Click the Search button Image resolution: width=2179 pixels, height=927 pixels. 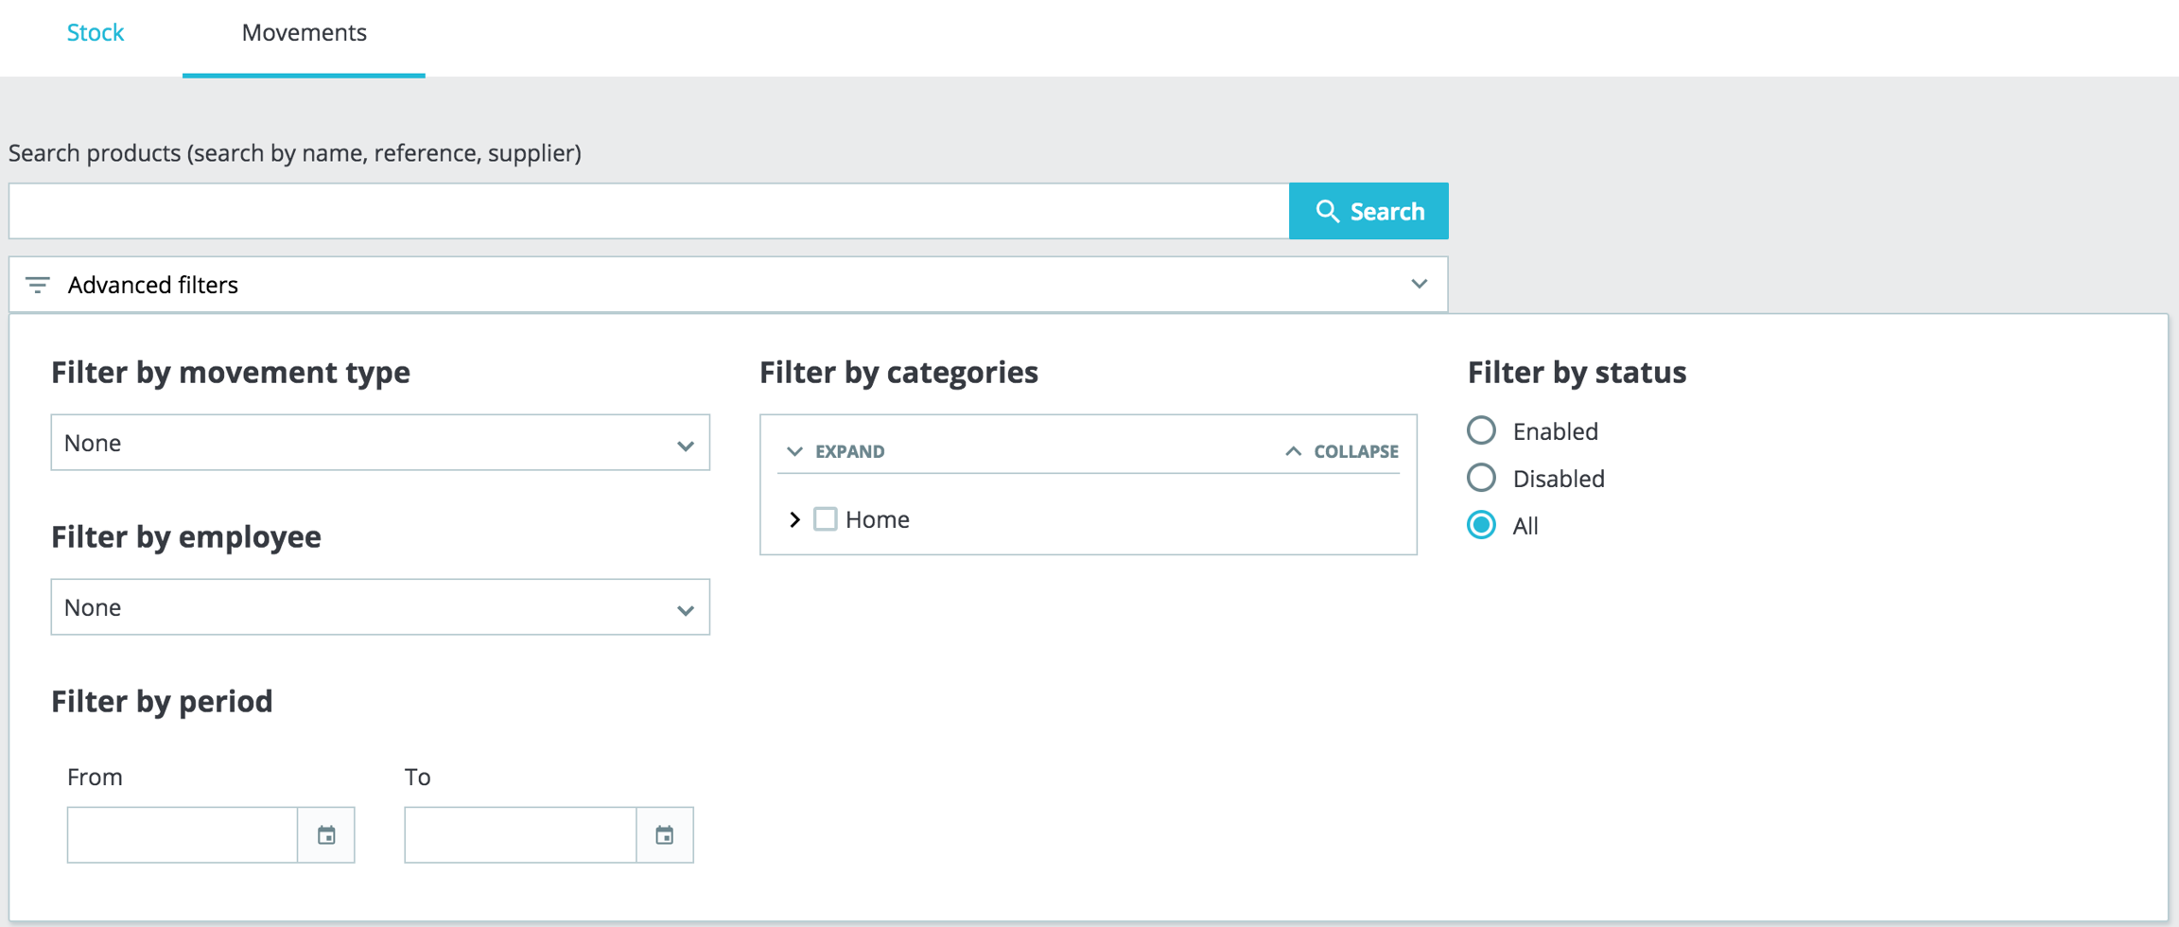point(1368,211)
